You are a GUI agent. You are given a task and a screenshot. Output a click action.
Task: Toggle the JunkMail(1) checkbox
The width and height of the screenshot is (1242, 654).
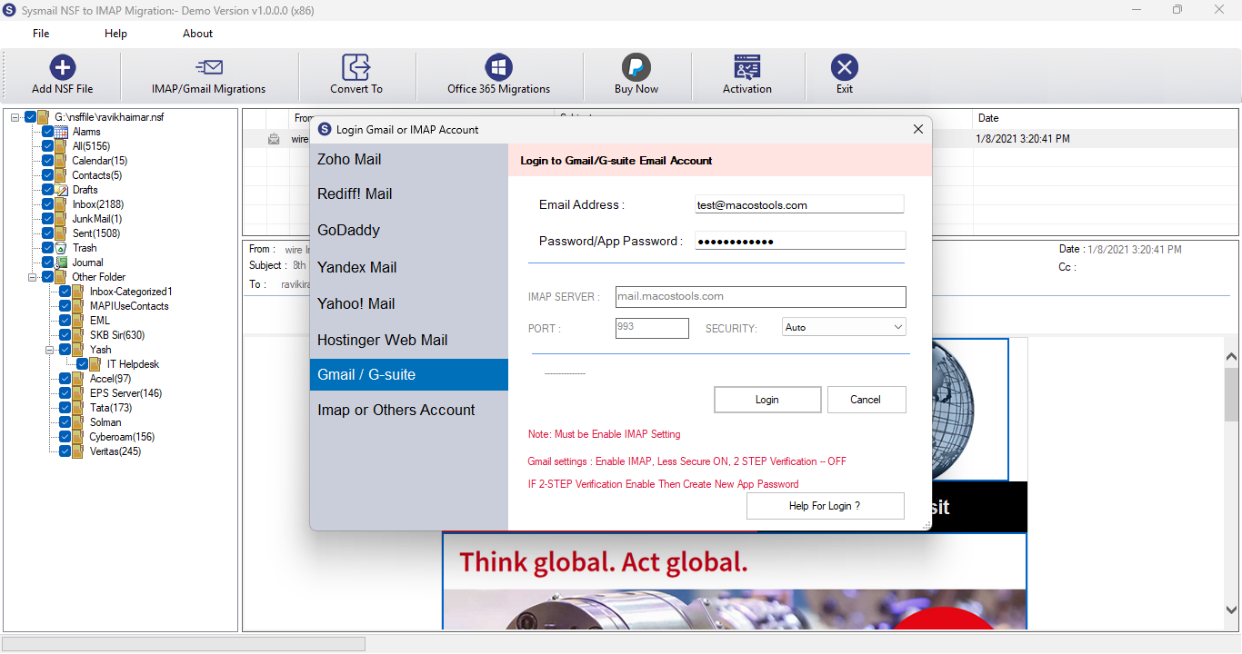coord(48,219)
